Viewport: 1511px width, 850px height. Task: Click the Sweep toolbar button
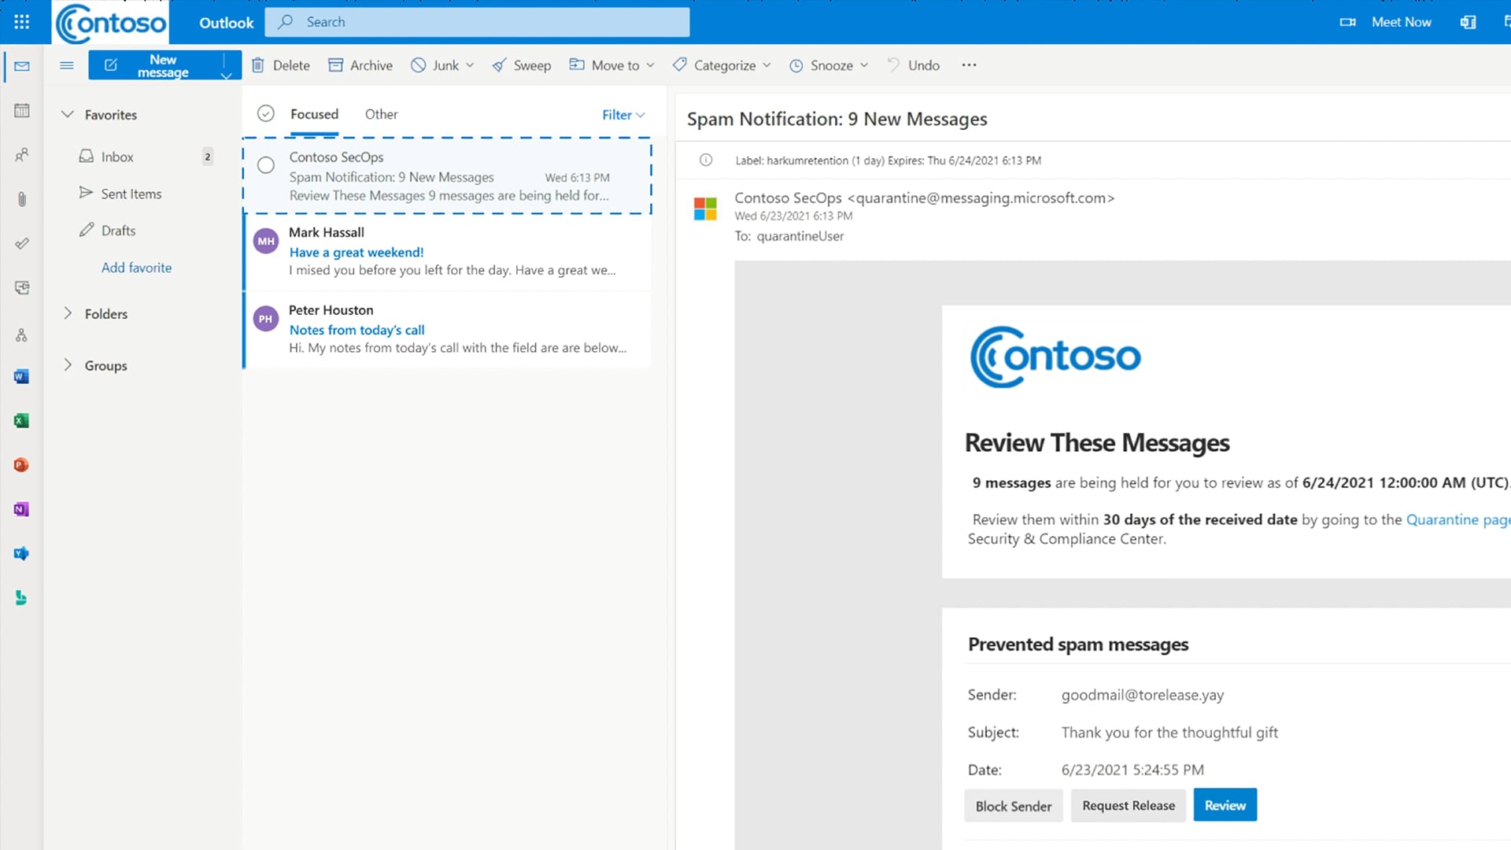coord(522,65)
